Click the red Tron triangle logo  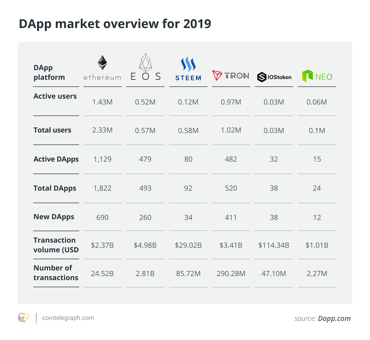coord(217,75)
